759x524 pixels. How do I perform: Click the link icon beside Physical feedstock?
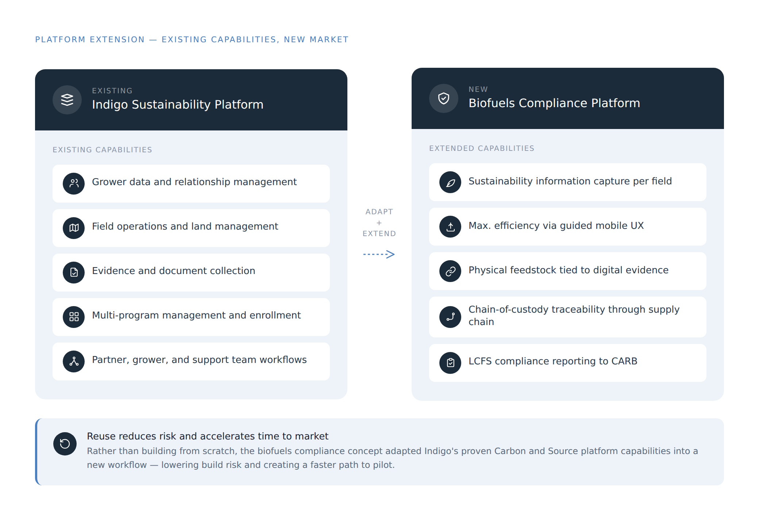tap(450, 271)
